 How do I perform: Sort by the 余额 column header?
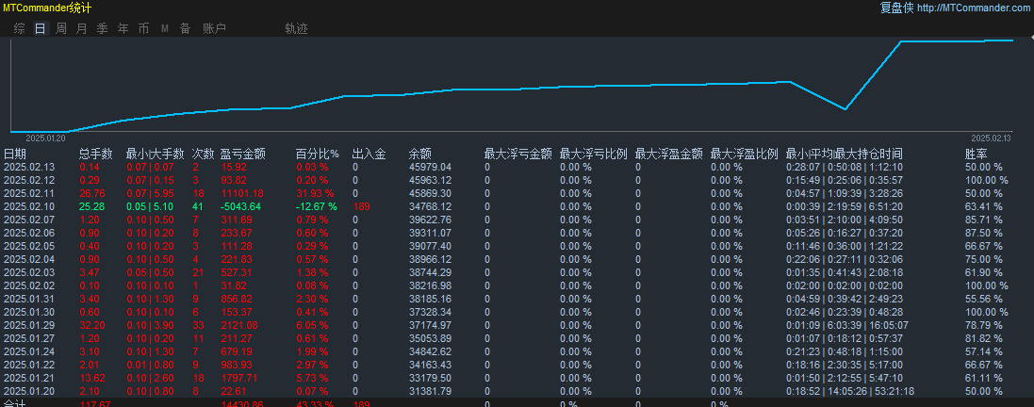click(x=420, y=154)
